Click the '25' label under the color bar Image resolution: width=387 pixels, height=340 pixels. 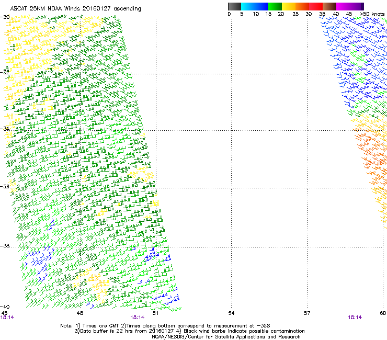tap(295, 14)
